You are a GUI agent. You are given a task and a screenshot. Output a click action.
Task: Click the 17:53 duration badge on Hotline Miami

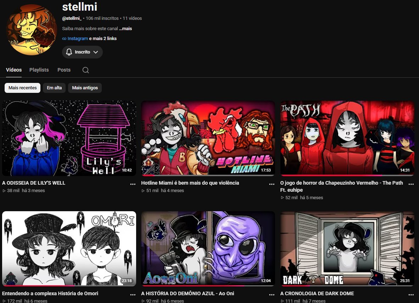click(266, 170)
